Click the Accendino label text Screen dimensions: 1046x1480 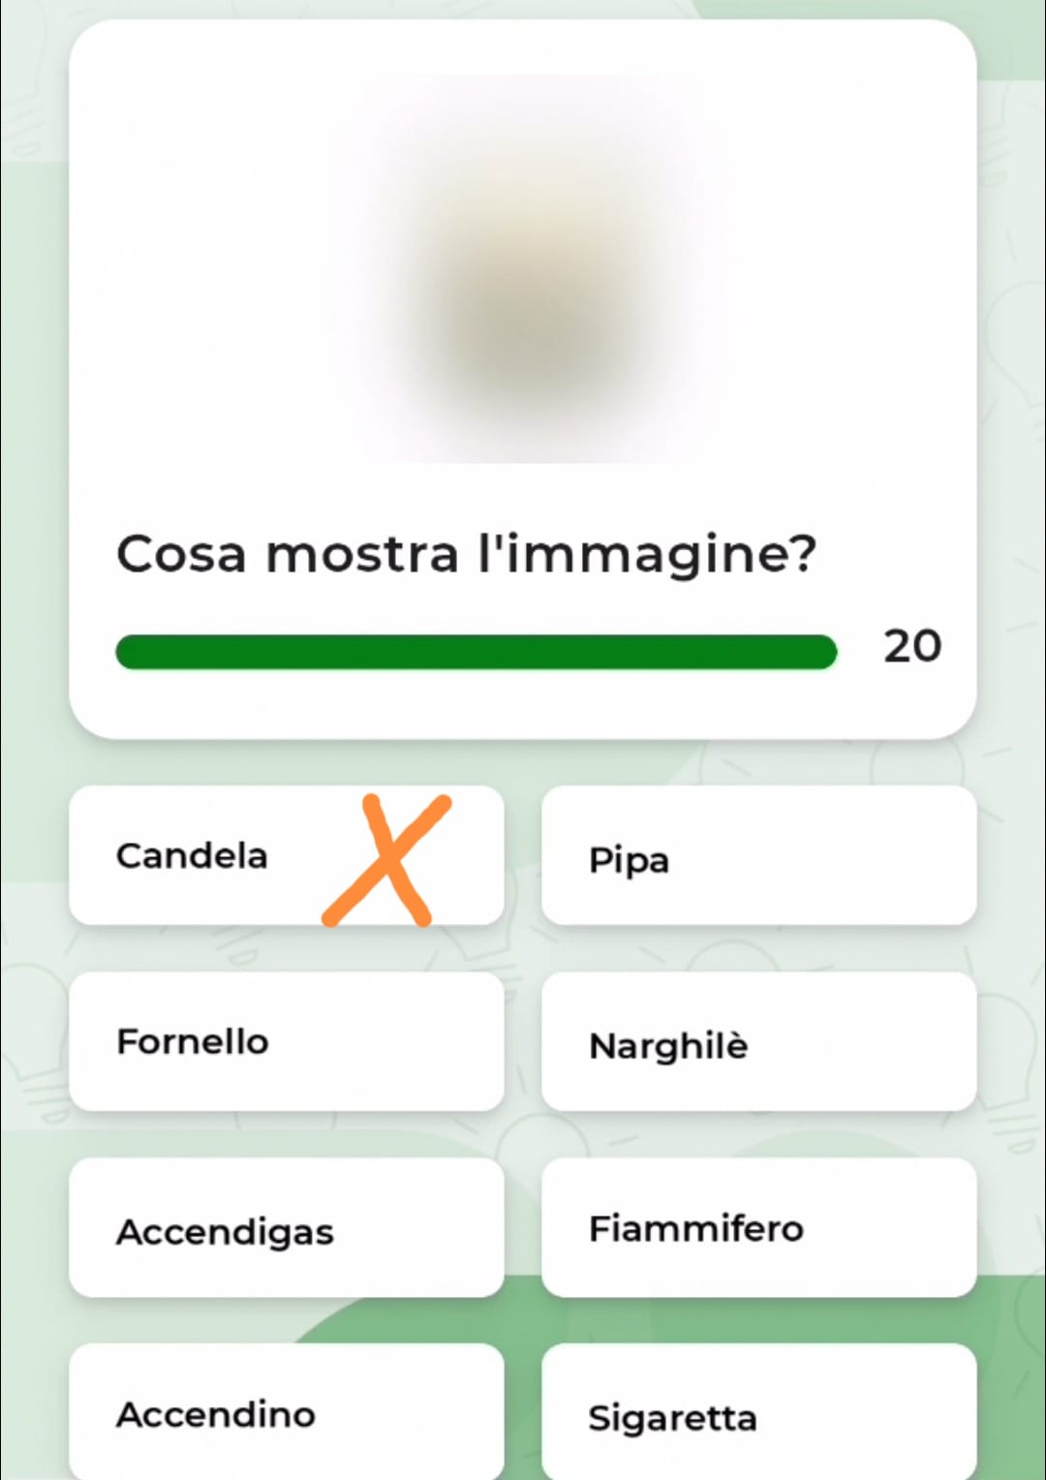coord(216,1414)
